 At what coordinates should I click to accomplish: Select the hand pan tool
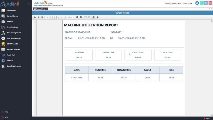pos(98,17)
